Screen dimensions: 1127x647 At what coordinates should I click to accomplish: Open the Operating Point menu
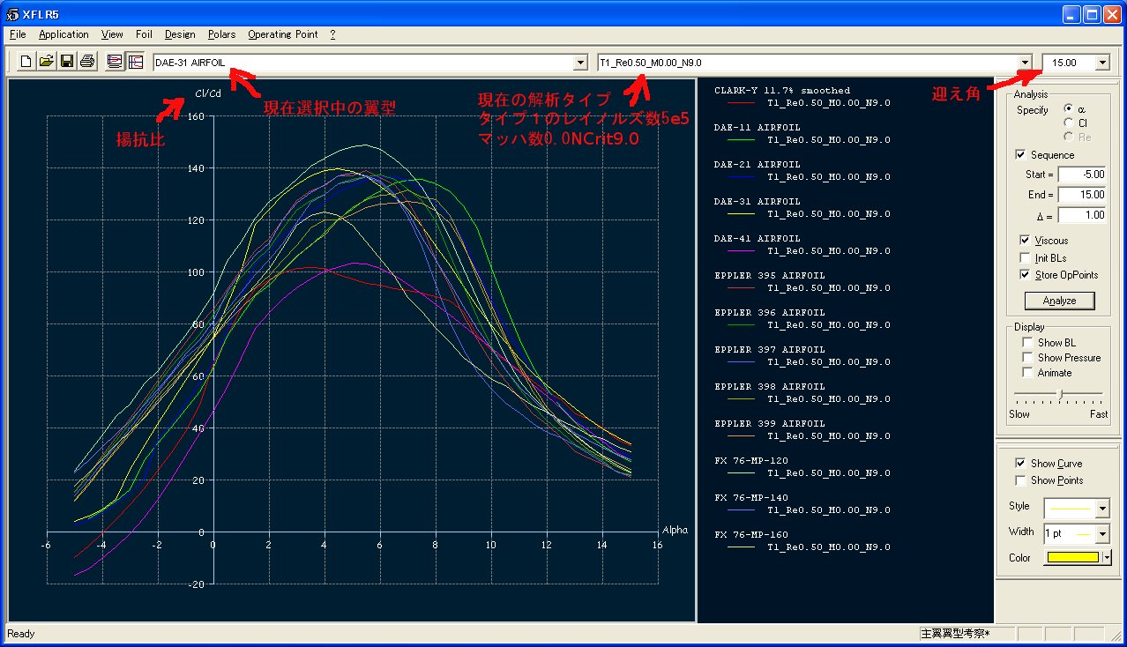coord(283,34)
